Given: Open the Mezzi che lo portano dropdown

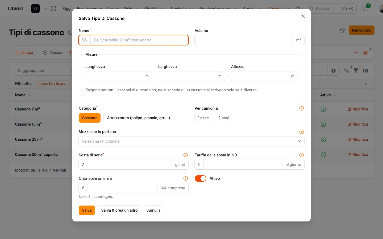Looking at the screenshot, I should 191,141.
